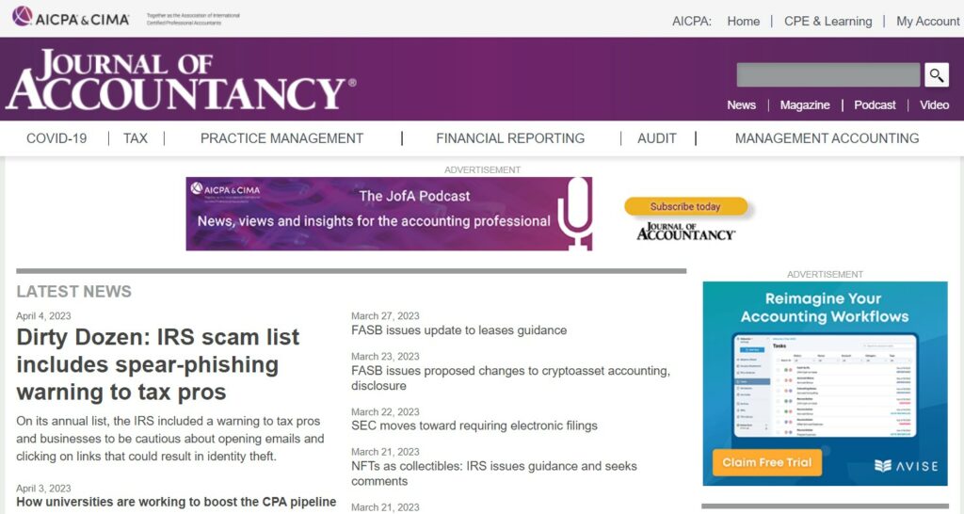Open the News section
The width and height of the screenshot is (964, 514).
742,105
